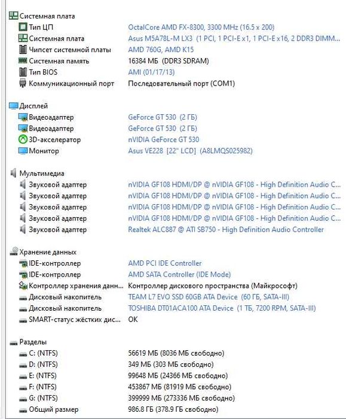Screen dimensions: 346x419
Task: Select the 99648 МБ E: partition value
Action: point(177,375)
